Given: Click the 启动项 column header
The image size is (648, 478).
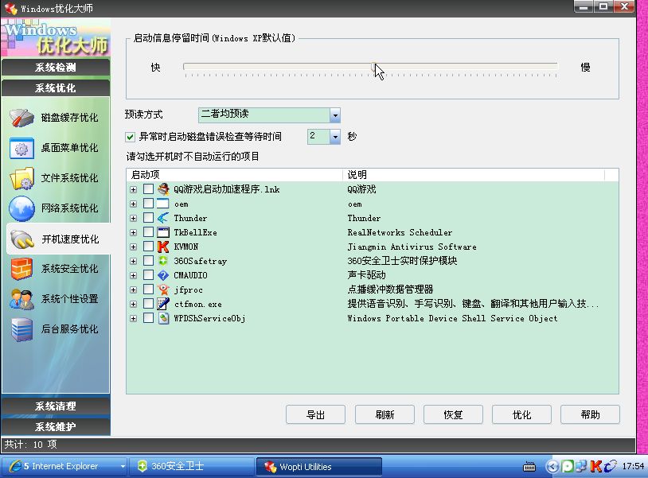Looking at the screenshot, I should (234, 175).
